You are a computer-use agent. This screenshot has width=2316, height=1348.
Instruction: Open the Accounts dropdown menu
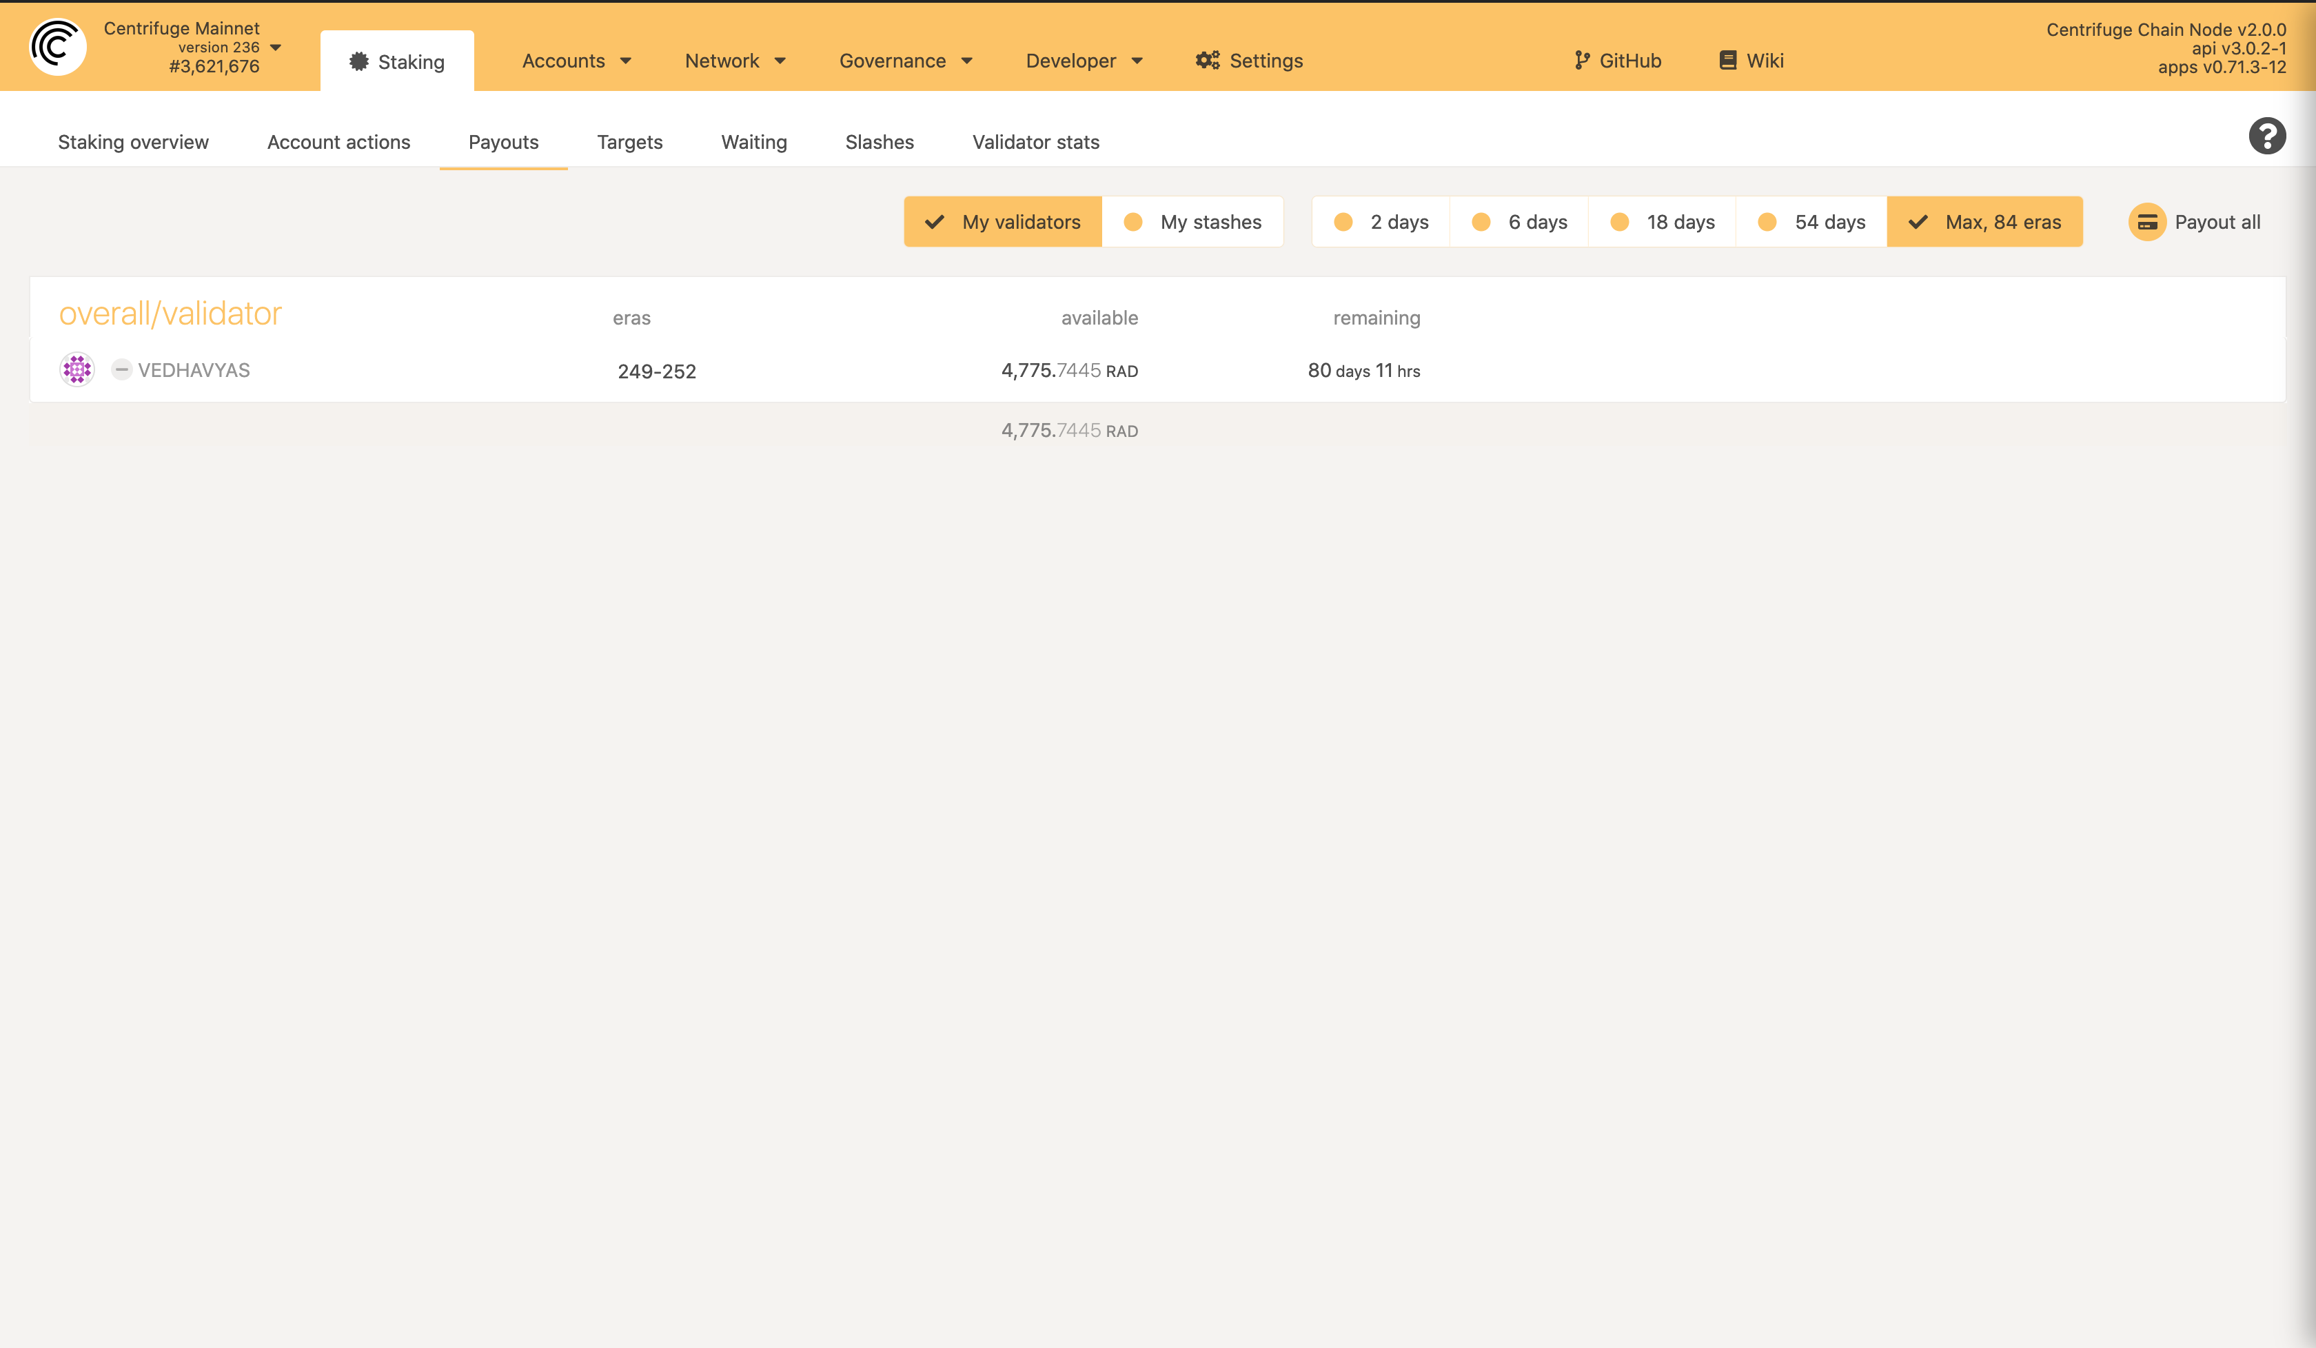tap(576, 61)
